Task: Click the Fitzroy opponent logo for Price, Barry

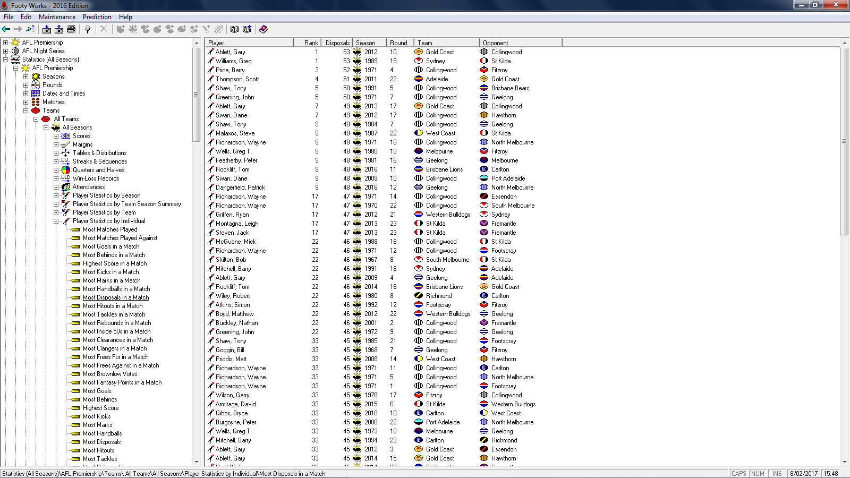Action: [x=484, y=70]
